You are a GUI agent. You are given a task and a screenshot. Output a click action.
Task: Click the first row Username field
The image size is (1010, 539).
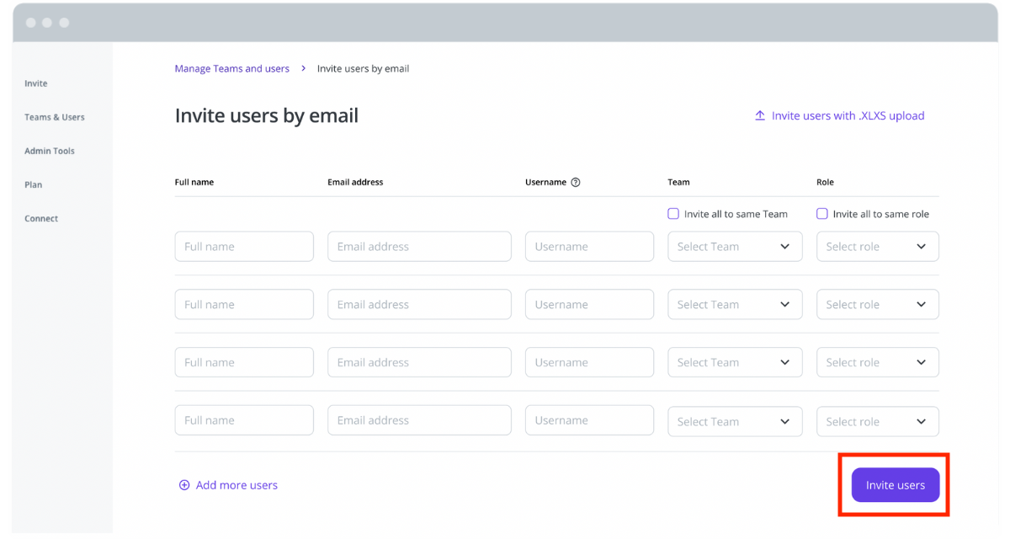[x=589, y=247]
